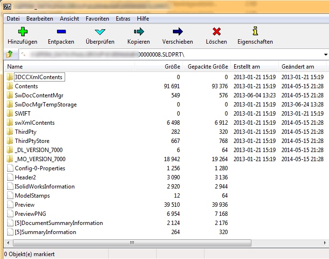The width and height of the screenshot is (329, 259).
Task: Select the [5]SummaryInformation file name
Action: (45, 232)
